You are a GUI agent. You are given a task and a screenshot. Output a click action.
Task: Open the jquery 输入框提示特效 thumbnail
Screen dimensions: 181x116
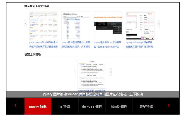click(x=76, y=26)
